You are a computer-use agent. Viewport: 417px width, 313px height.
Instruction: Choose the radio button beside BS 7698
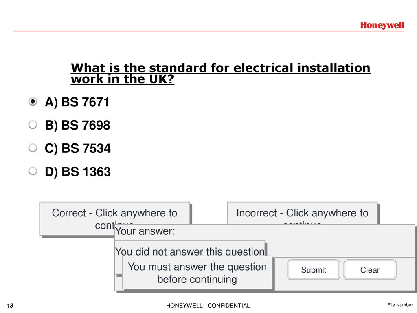click(x=33, y=125)
